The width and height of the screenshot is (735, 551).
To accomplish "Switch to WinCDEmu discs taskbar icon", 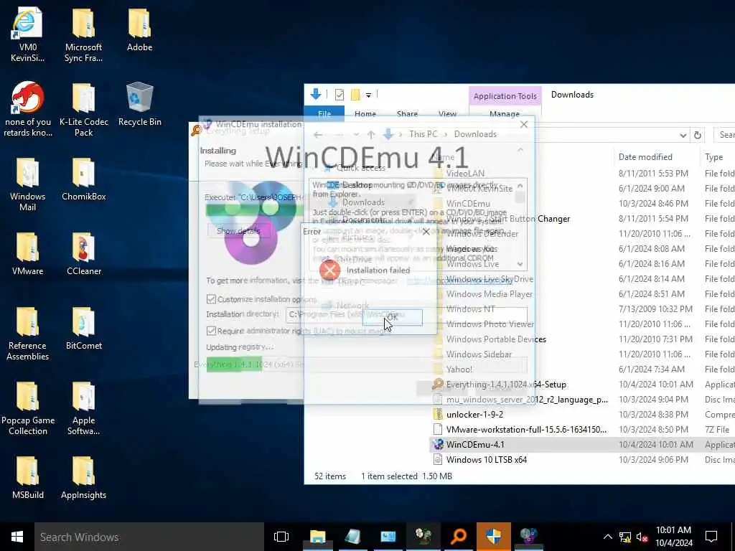I will [528, 537].
